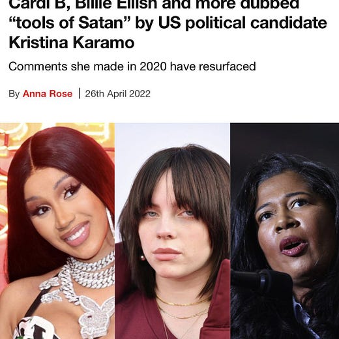Click "Kristina Karamo" in the headline
The image size is (339, 339).
[x=72, y=42]
